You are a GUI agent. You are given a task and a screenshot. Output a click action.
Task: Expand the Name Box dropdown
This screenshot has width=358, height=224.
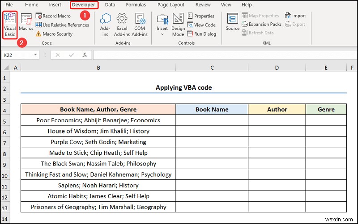tap(35, 55)
